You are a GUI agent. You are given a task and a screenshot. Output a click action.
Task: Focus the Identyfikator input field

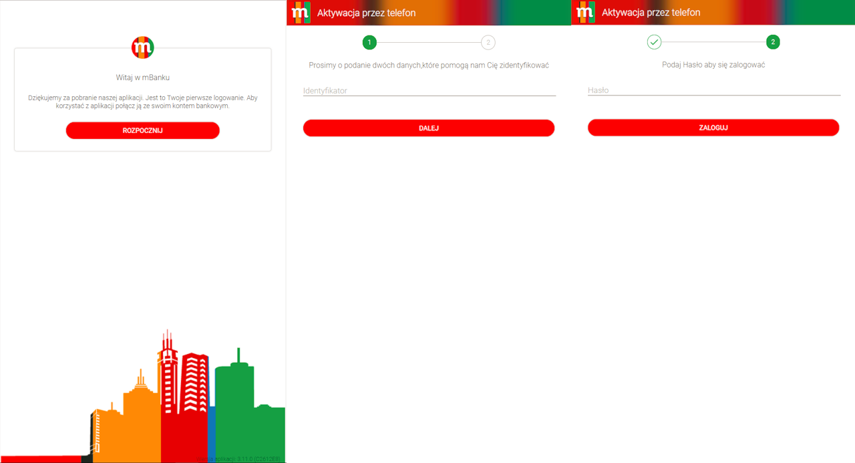(x=428, y=90)
